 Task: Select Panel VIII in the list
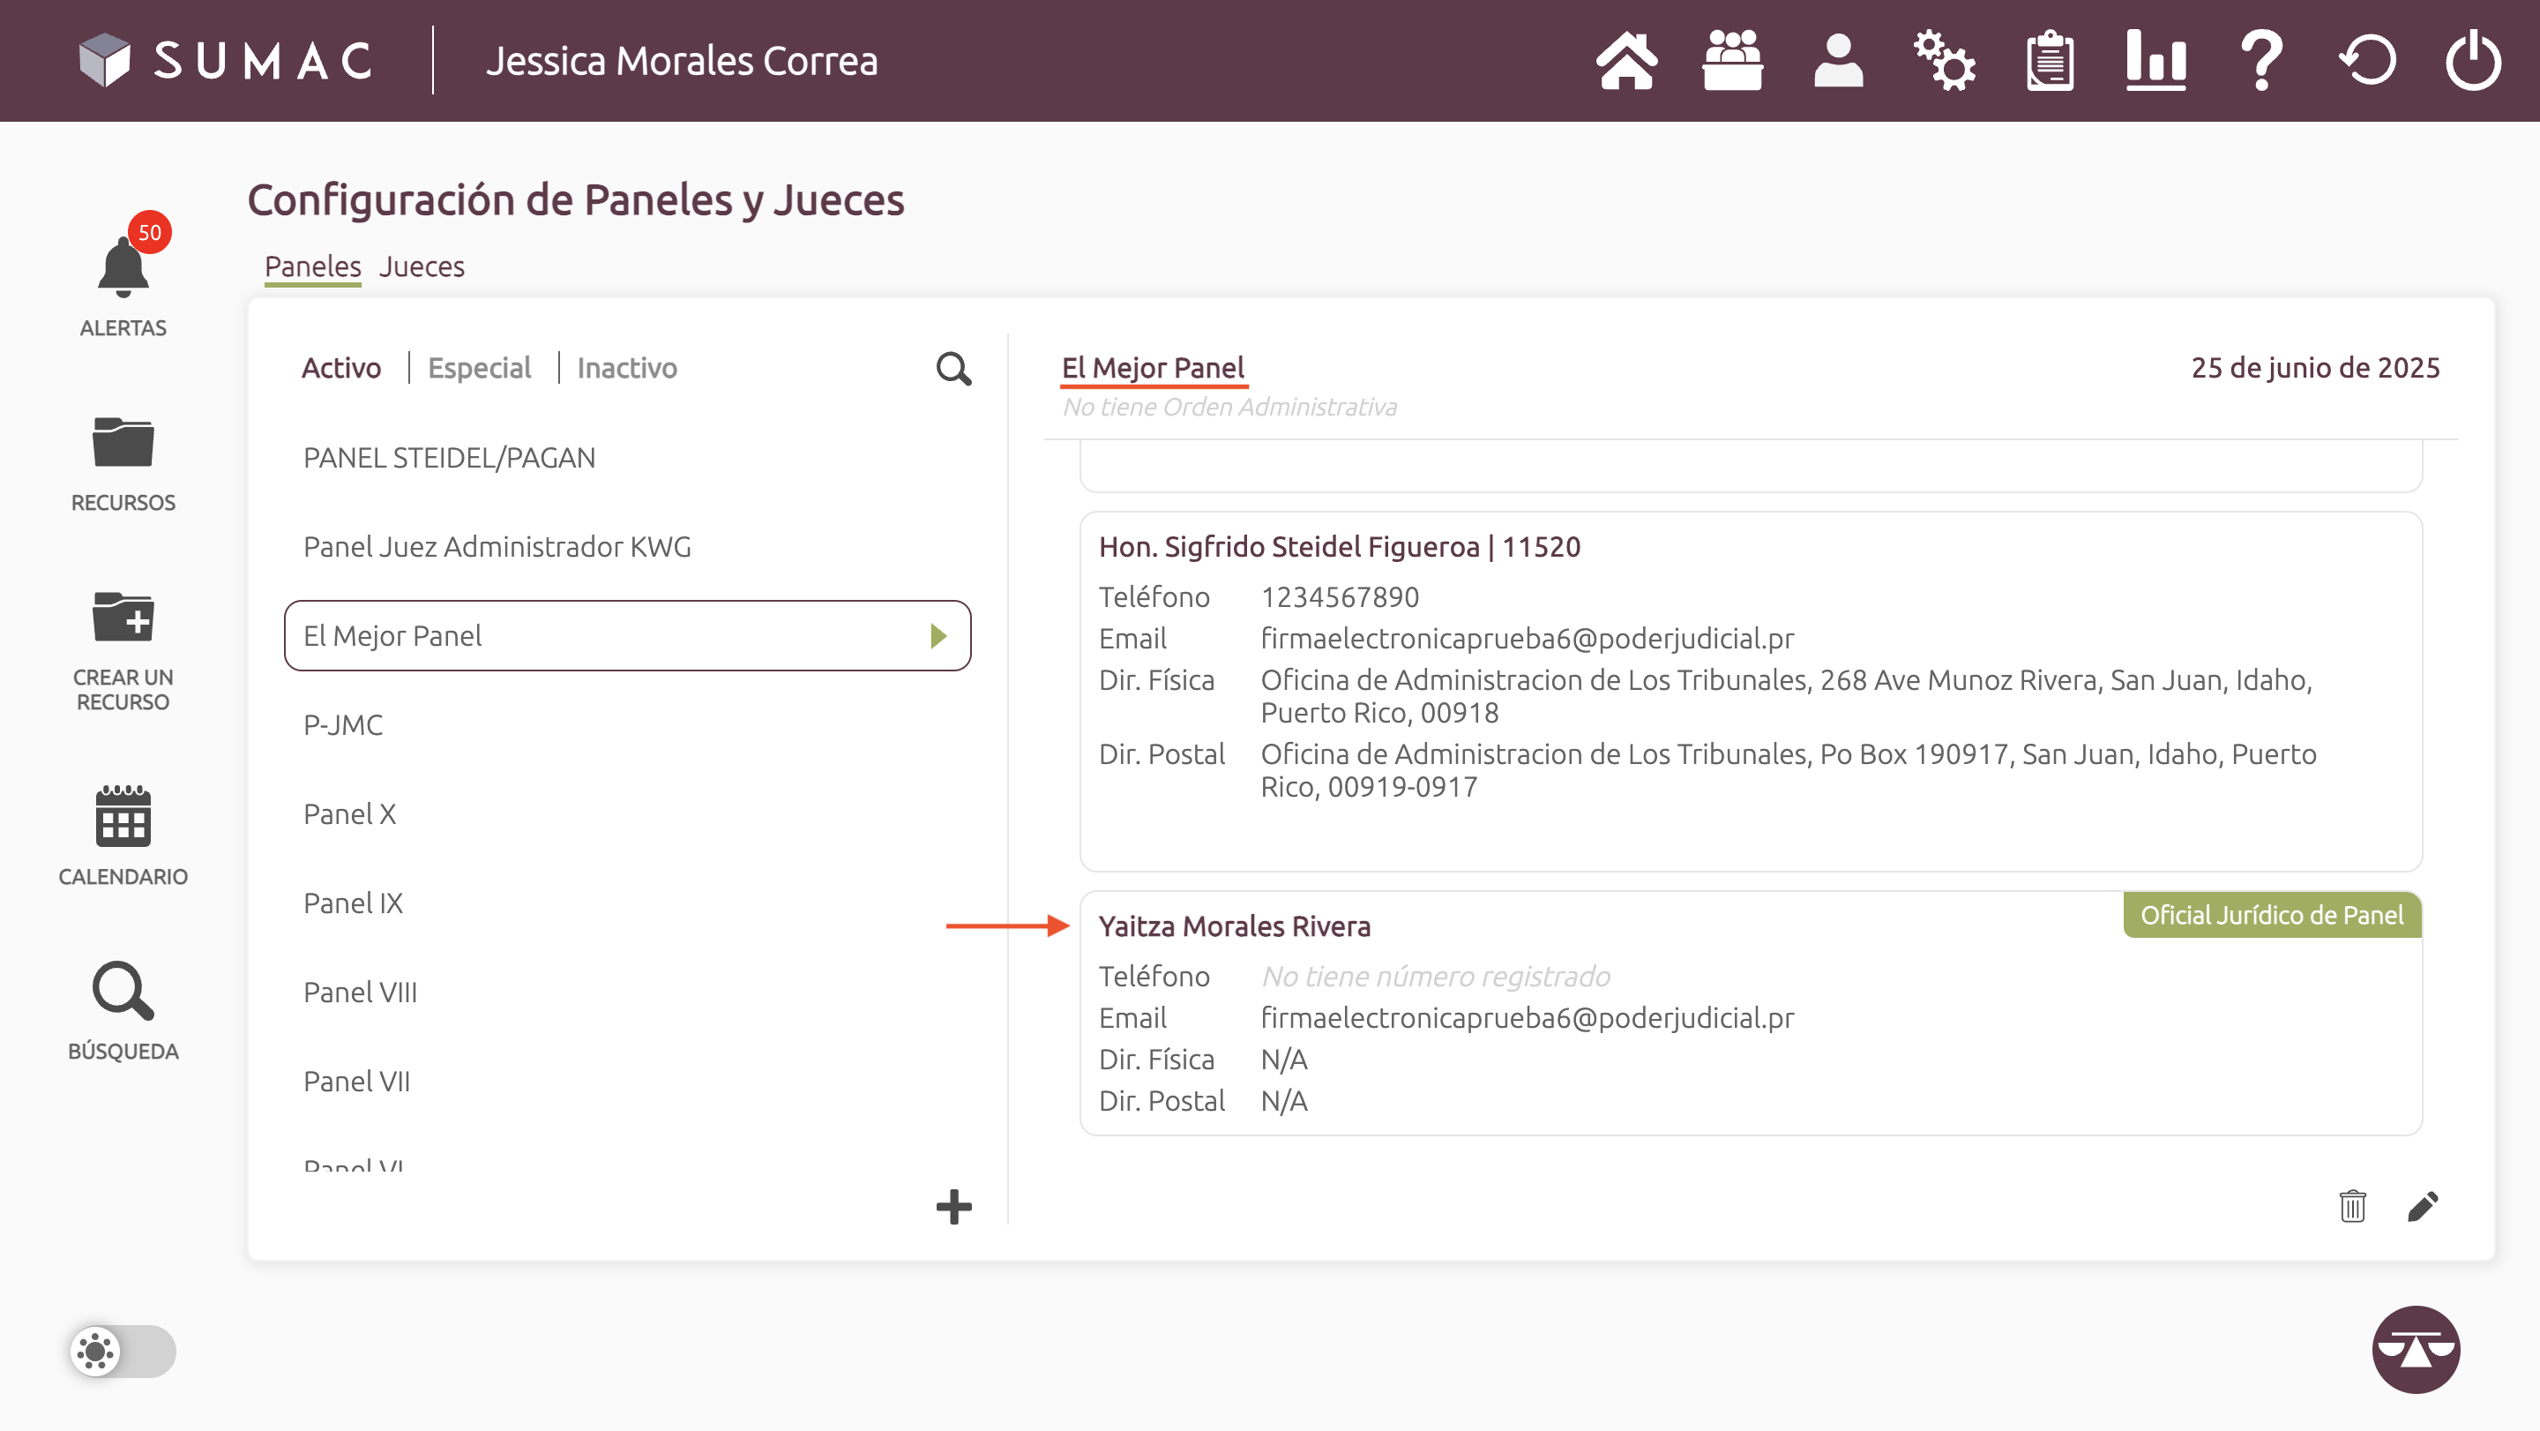[360, 993]
